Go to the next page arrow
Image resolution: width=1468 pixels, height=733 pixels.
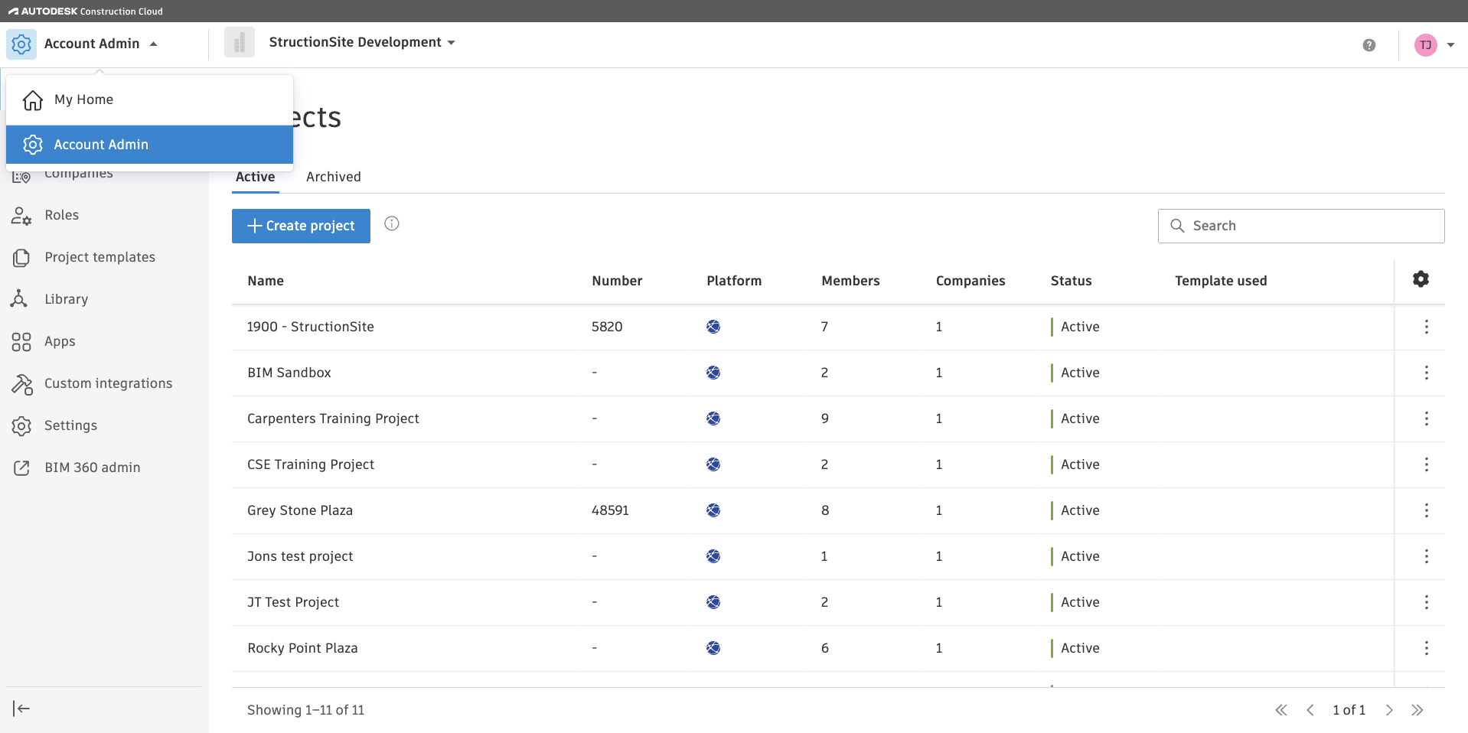click(x=1389, y=710)
